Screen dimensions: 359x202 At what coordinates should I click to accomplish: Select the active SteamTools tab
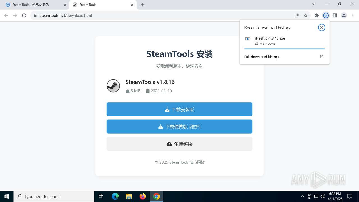[103, 5]
